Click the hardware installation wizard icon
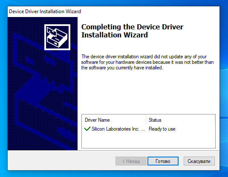 tap(57, 37)
